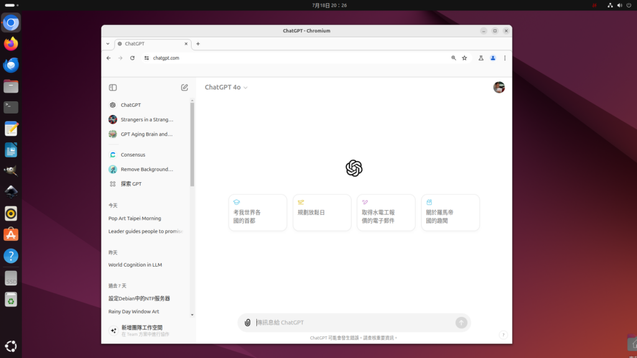Screen dimensions: 637x358
Task: Open Ubuntu Software from the dock
Action: tap(11, 234)
